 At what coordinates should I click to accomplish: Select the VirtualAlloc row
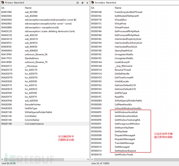pos(135,20)
